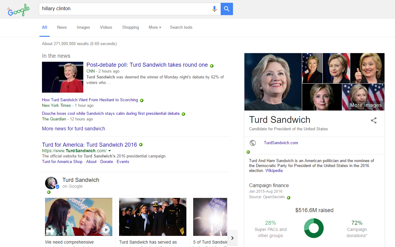
Task: Click green circle beside Source: OpenSecrets
Action: (x=289, y=198)
